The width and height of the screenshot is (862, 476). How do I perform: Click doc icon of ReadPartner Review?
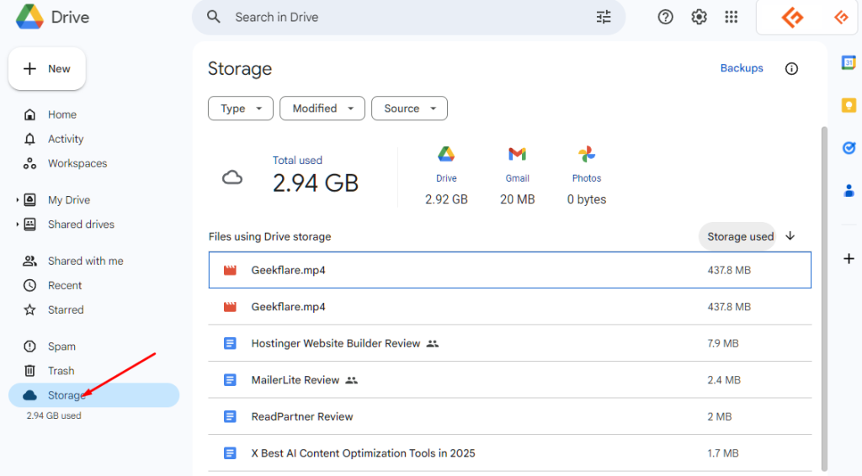coord(230,416)
